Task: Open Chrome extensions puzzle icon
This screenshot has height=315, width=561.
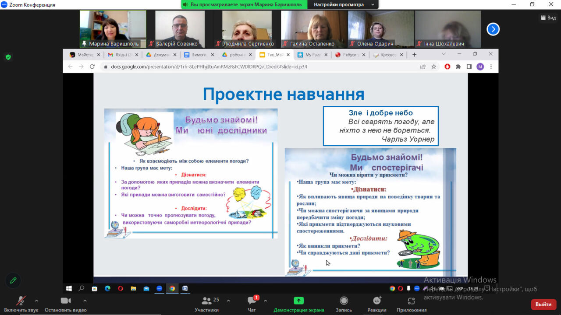Action: coord(458,66)
